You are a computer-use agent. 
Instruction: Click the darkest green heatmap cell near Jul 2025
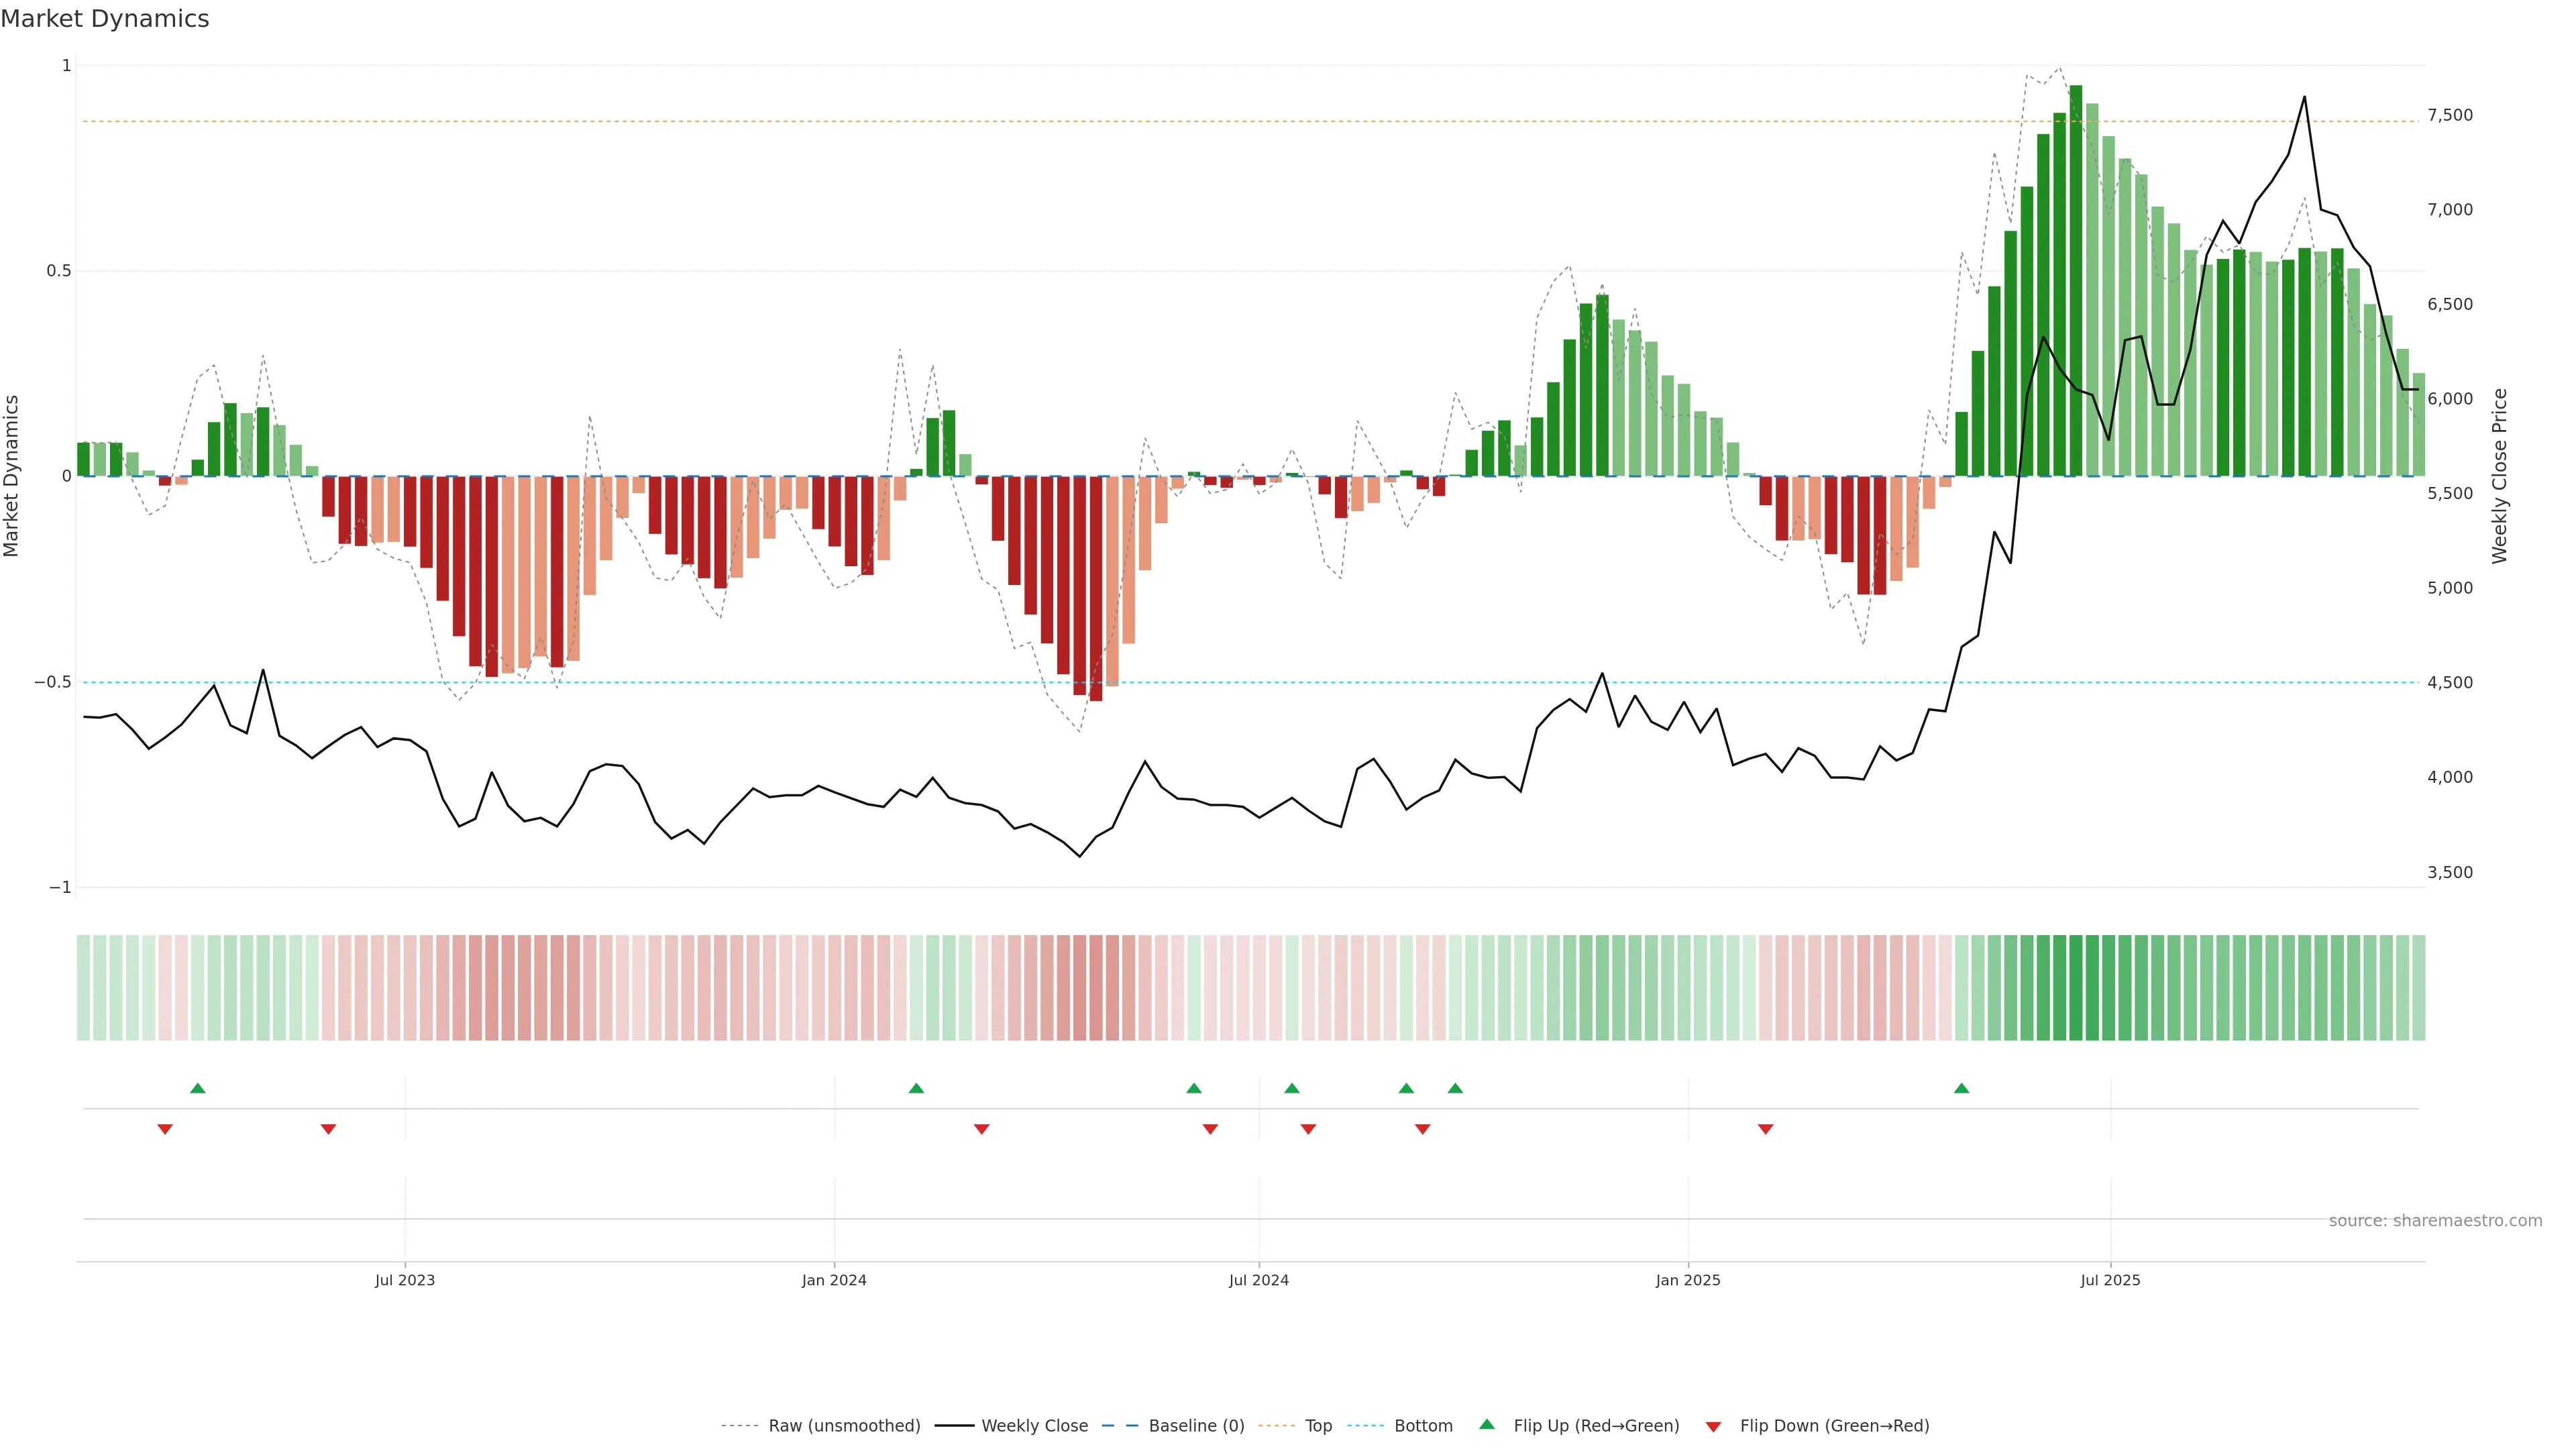[2076, 987]
